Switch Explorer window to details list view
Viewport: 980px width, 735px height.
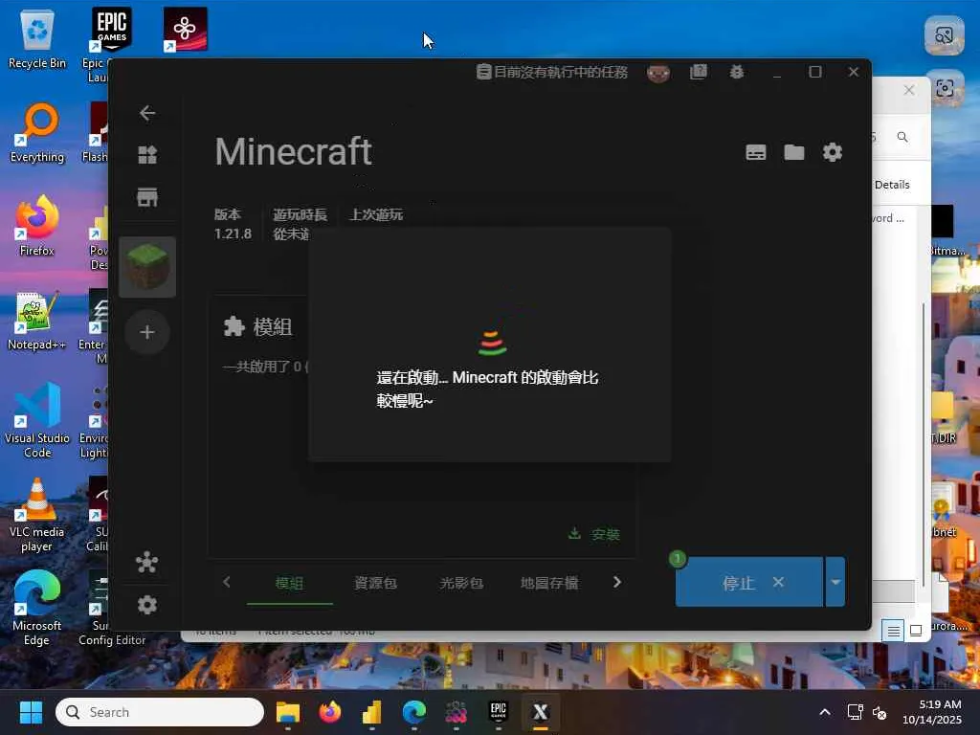point(894,632)
